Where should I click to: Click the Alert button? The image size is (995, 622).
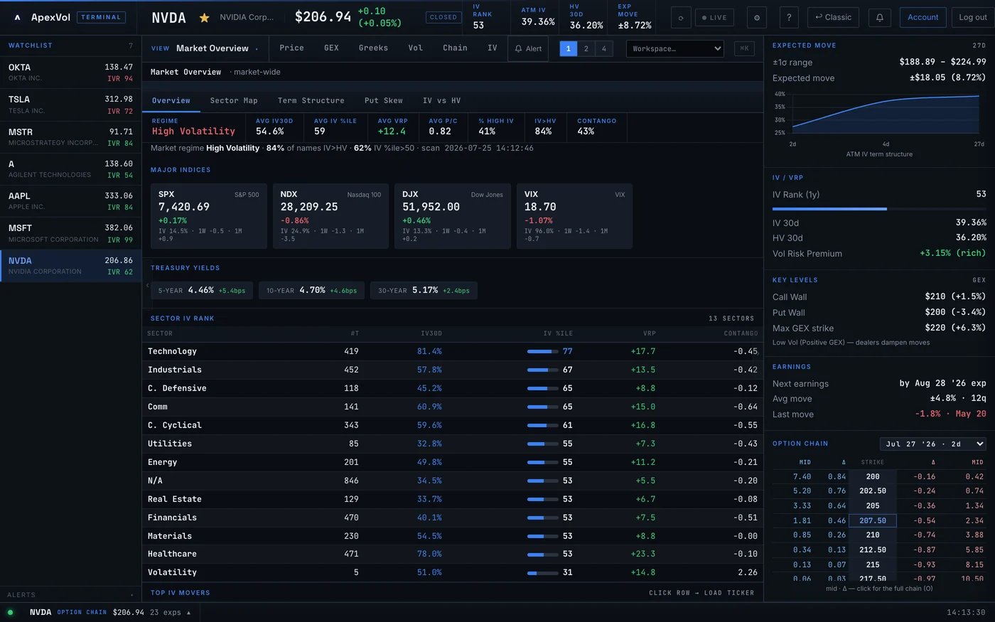click(x=528, y=48)
